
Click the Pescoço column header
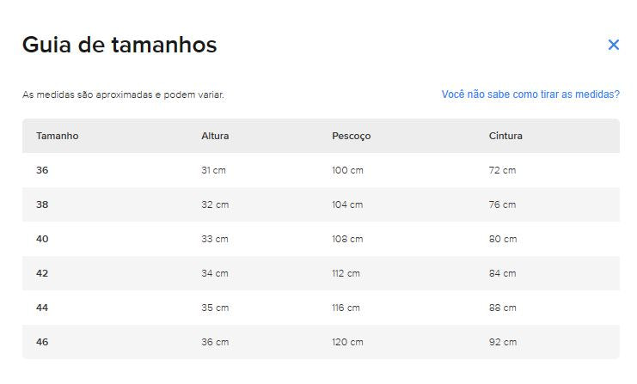[x=352, y=137]
